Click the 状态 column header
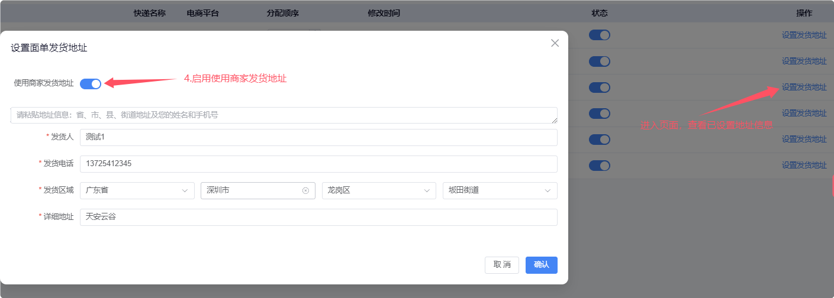Screen dimensions: 834x298 pyautogui.click(x=599, y=13)
